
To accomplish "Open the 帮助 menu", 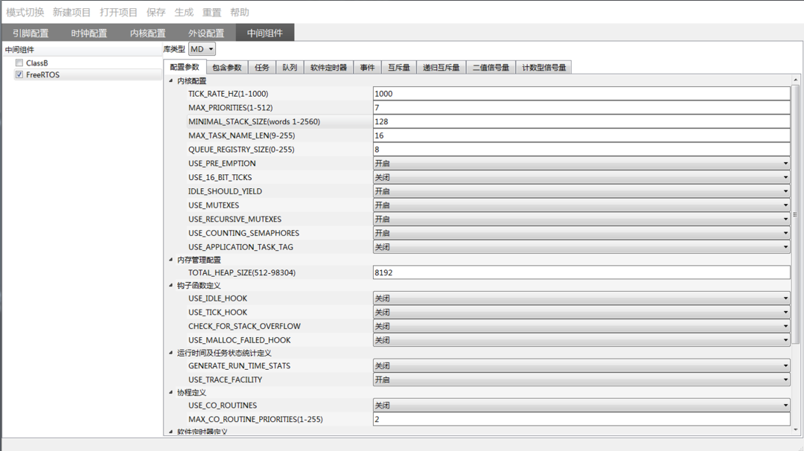I will point(240,13).
